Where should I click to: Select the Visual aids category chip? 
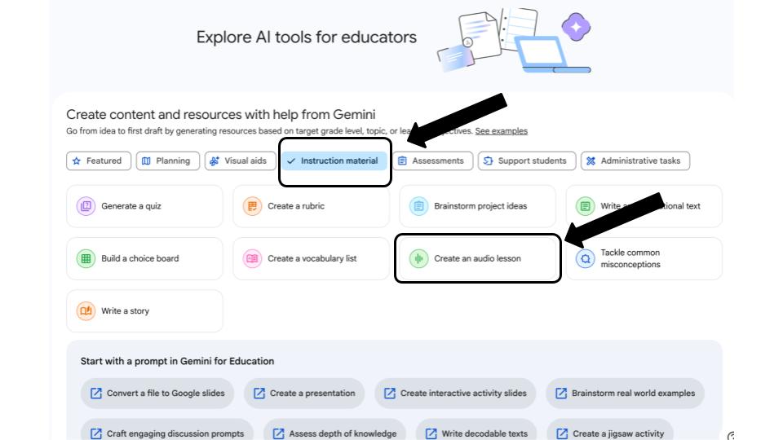pos(240,161)
